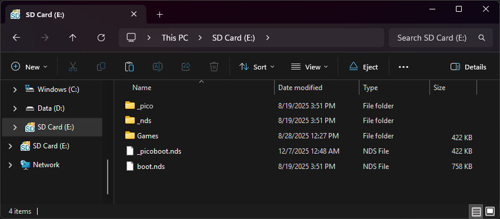Image resolution: width=500 pixels, height=219 pixels.
Task: Sort by the Size column header
Action: (453, 88)
